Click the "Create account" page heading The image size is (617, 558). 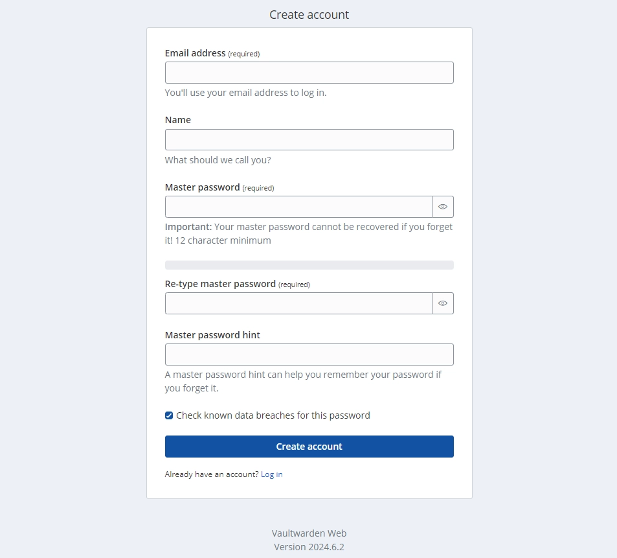click(x=309, y=14)
